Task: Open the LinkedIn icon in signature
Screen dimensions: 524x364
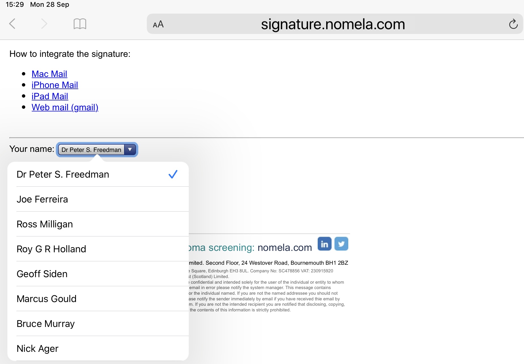Action: pos(324,244)
